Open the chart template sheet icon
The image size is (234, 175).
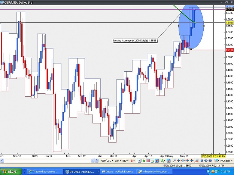tap(168, 160)
